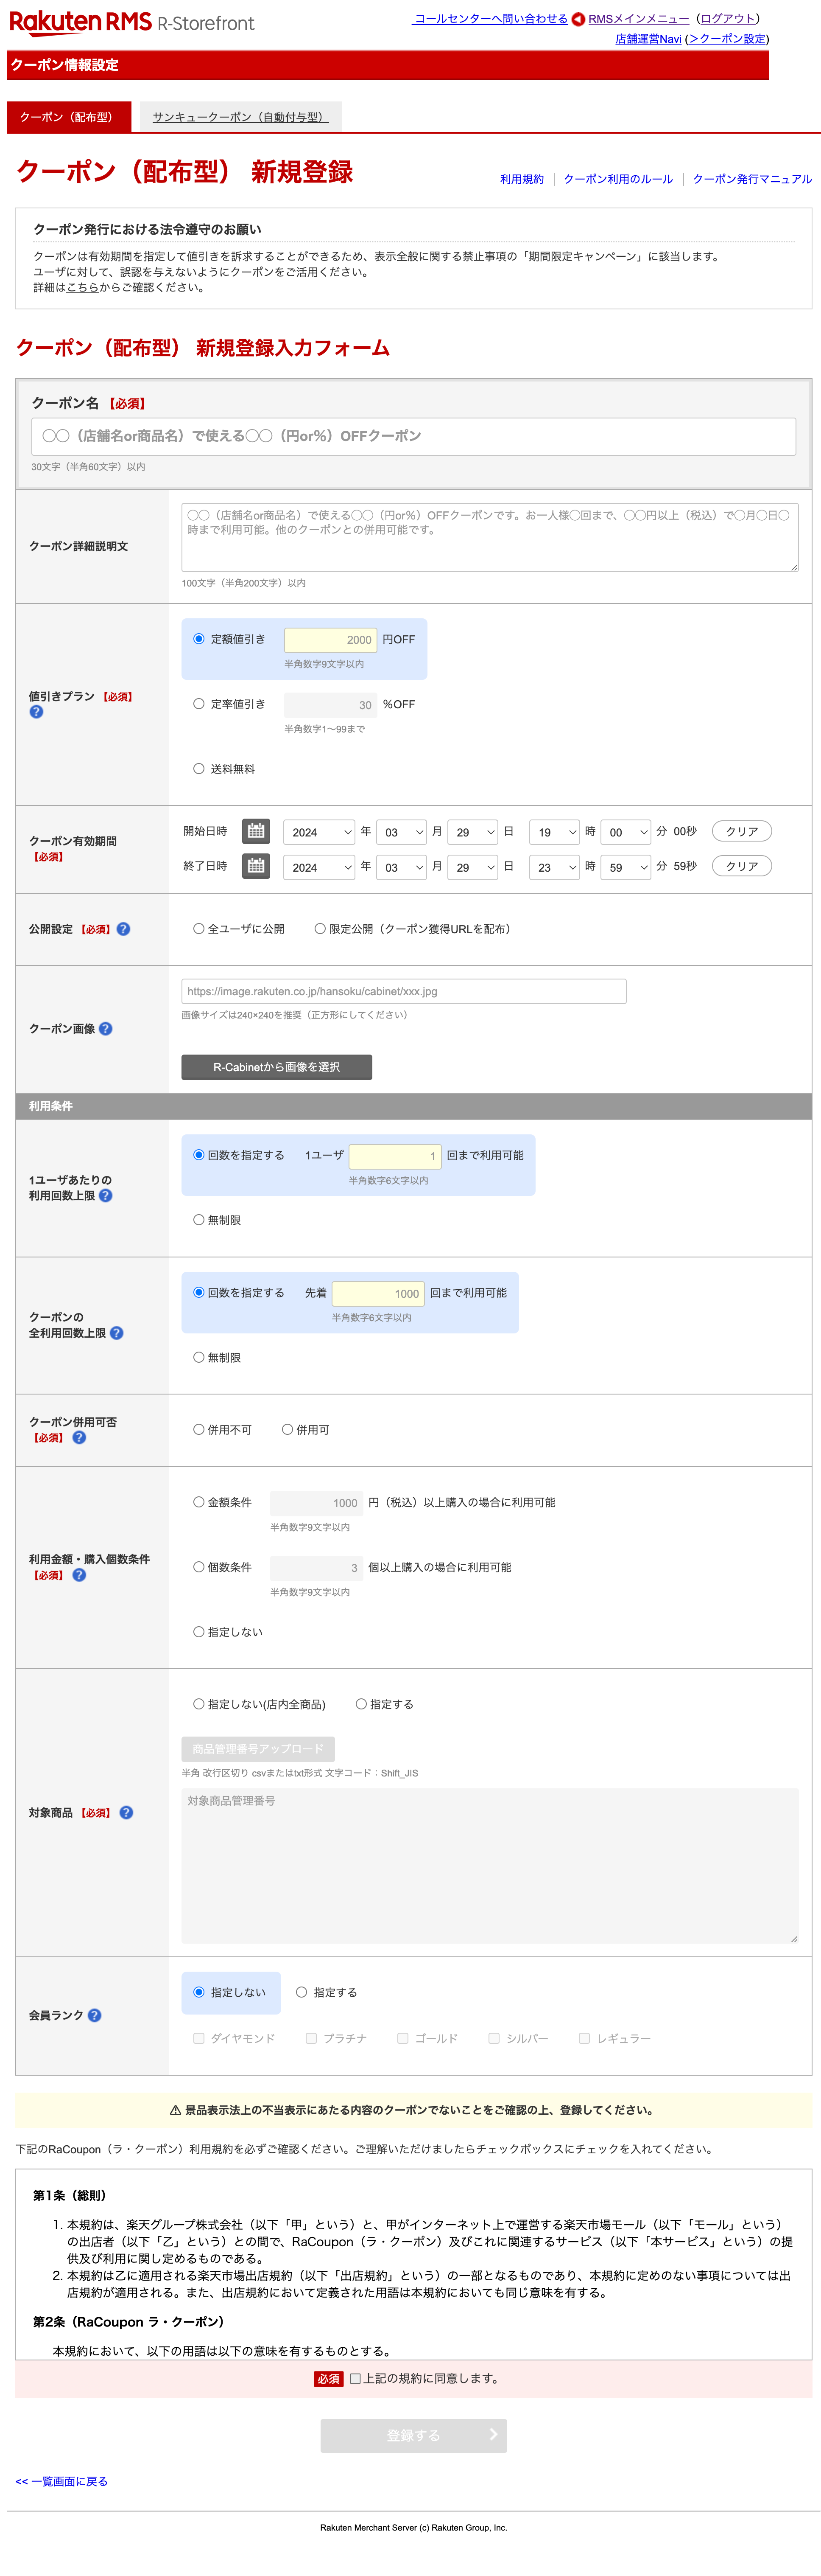This screenshot has height=2576, width=821.
Task: Click help icon next to クーポン画像
Action: (x=106, y=1029)
